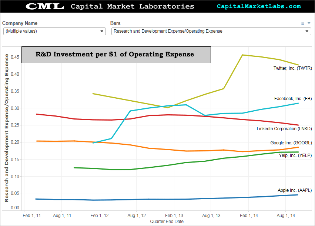The width and height of the screenshot is (315, 226).
Task: Click the 0.20 y-axis value
Action: [15, 142]
